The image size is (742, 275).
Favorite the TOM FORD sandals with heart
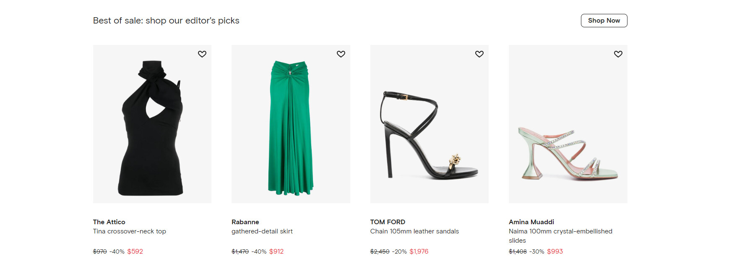click(479, 54)
